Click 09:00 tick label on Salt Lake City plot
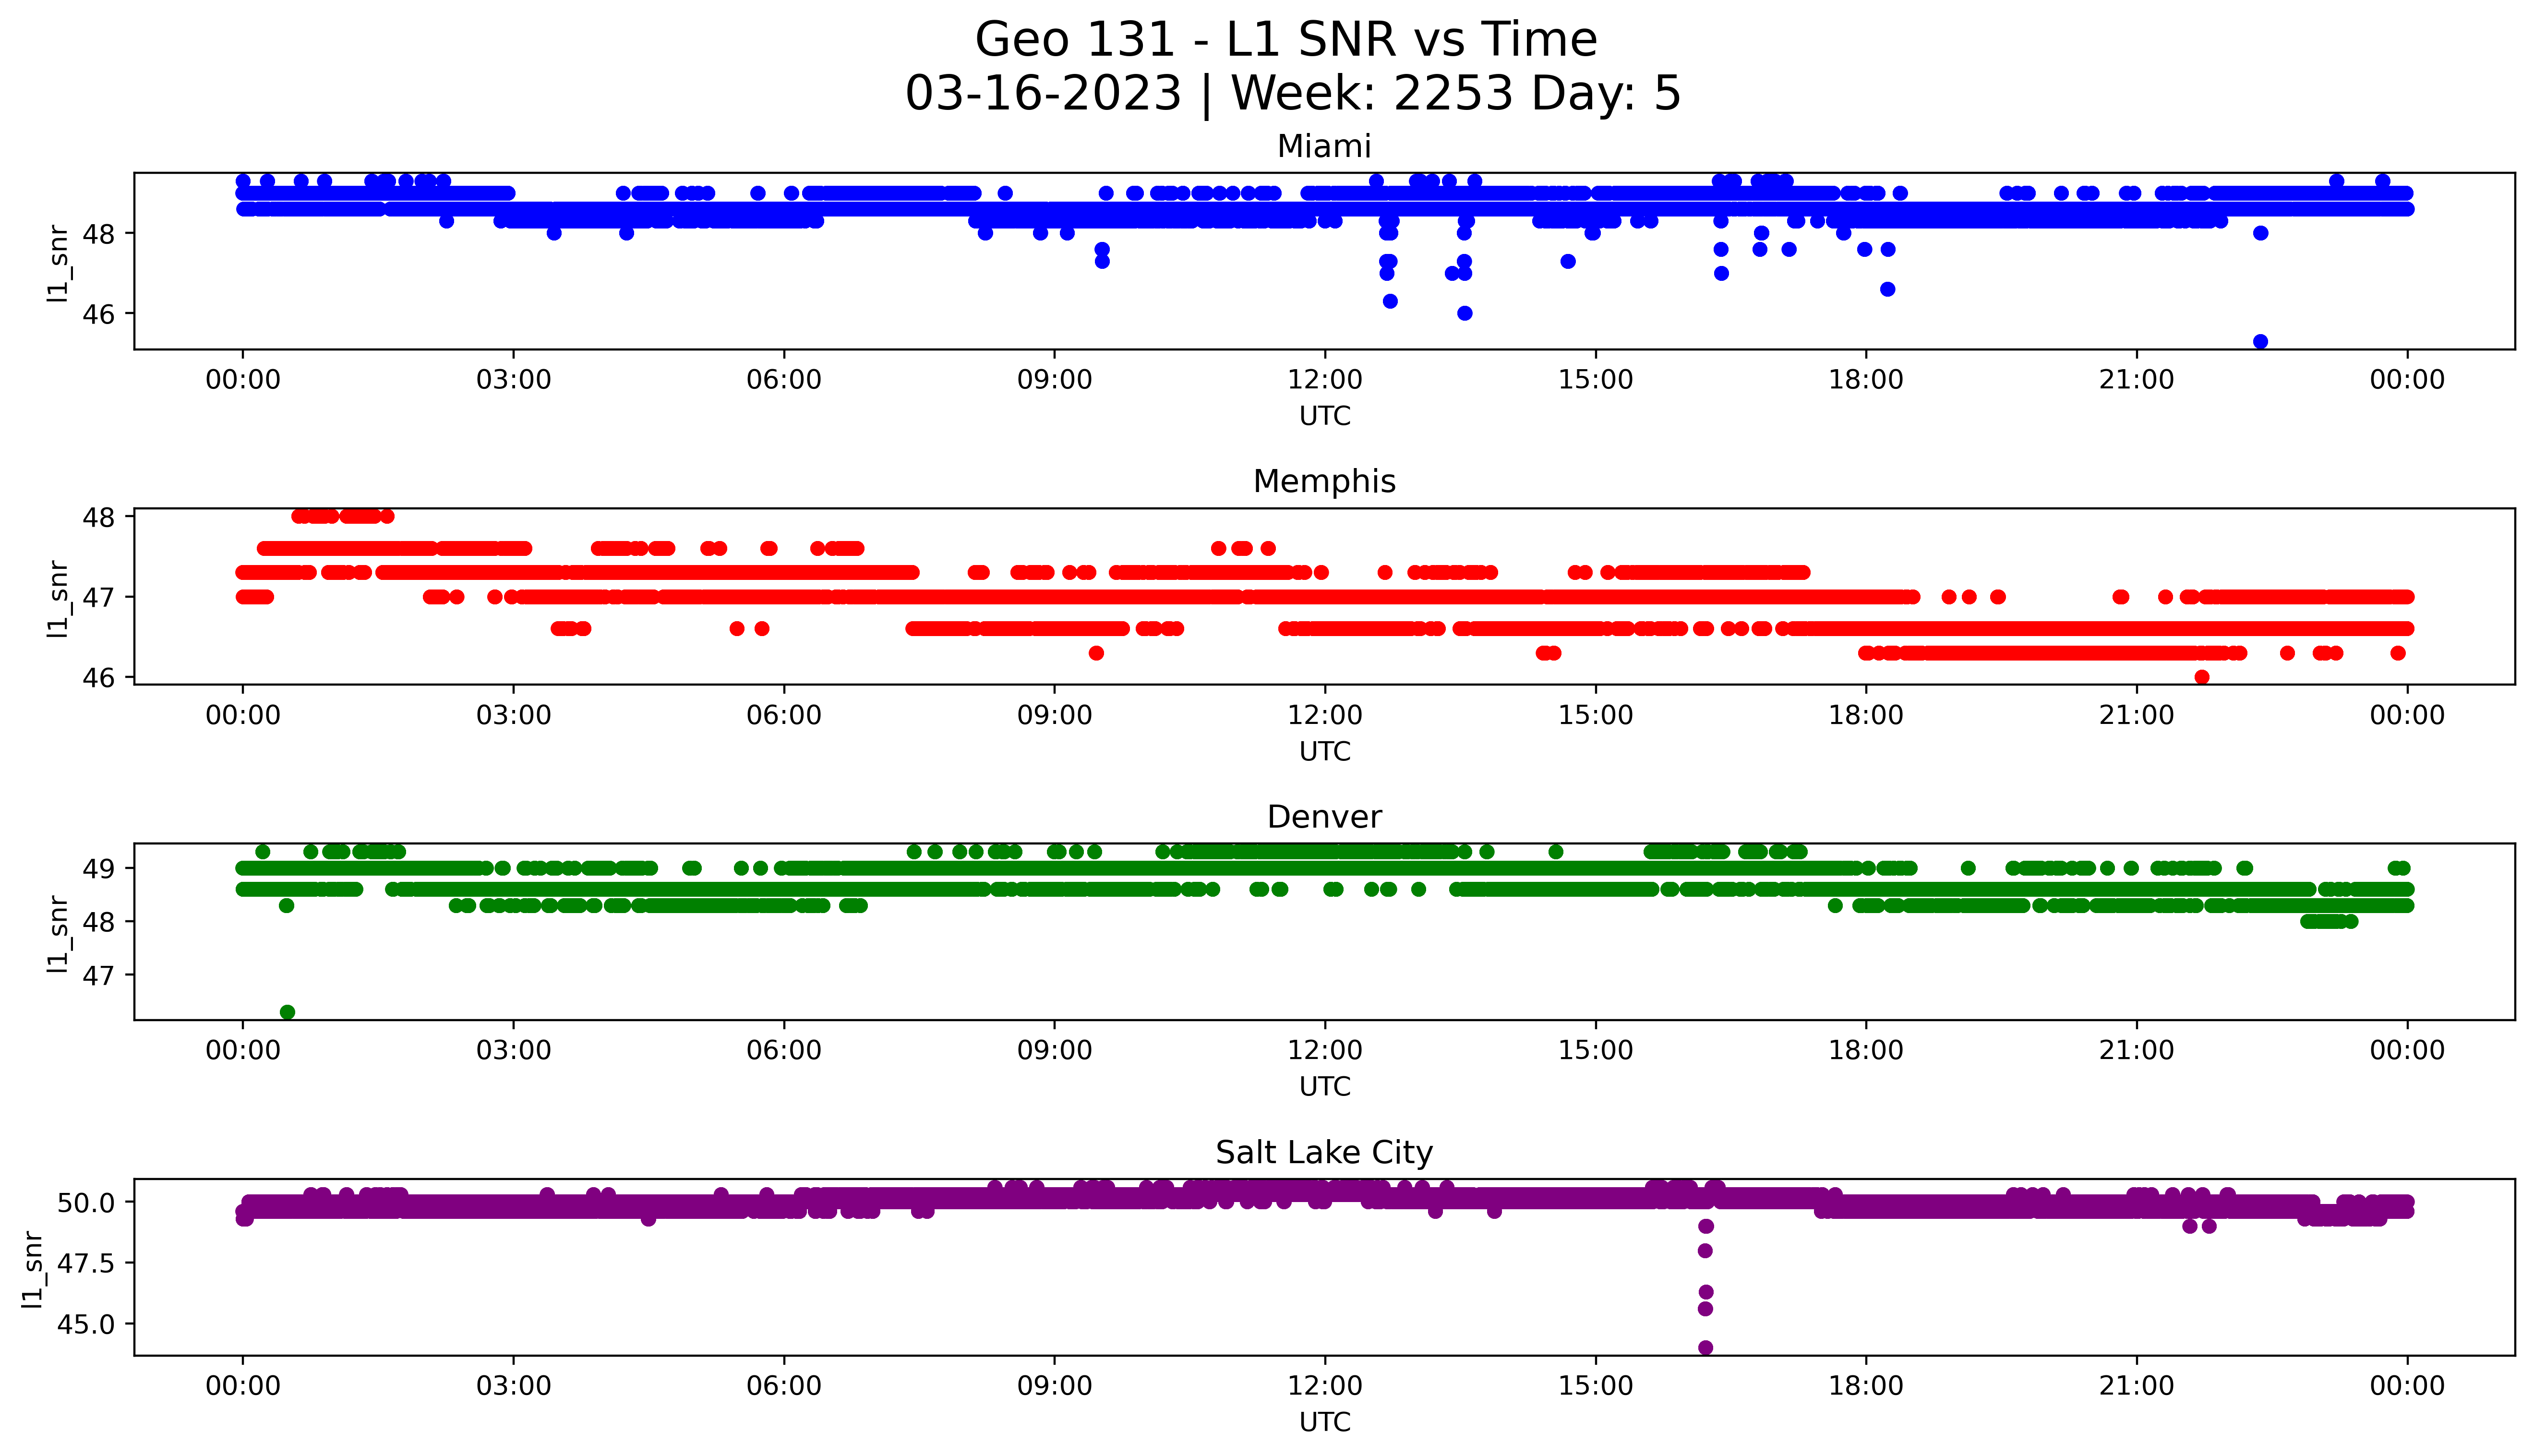This screenshot has height=1456, width=2534. [1055, 1387]
